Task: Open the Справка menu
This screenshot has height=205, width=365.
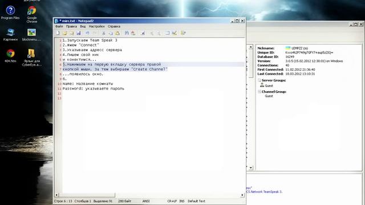Action: pos(114,27)
